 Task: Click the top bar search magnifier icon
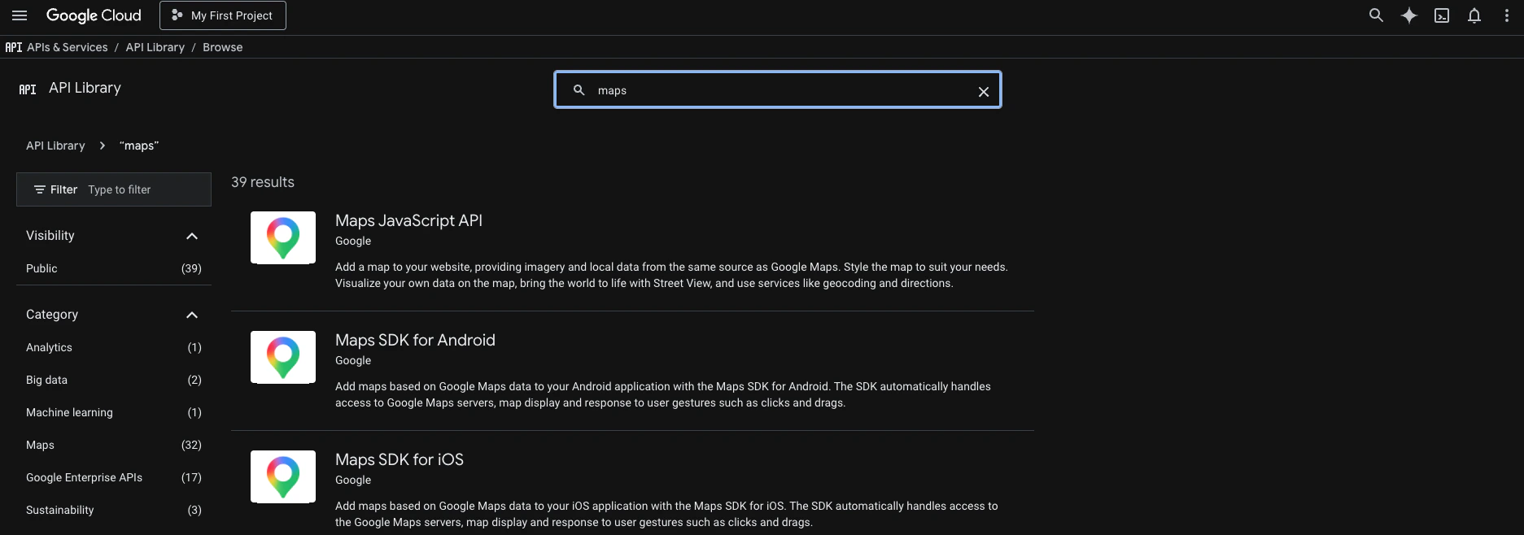[1376, 15]
